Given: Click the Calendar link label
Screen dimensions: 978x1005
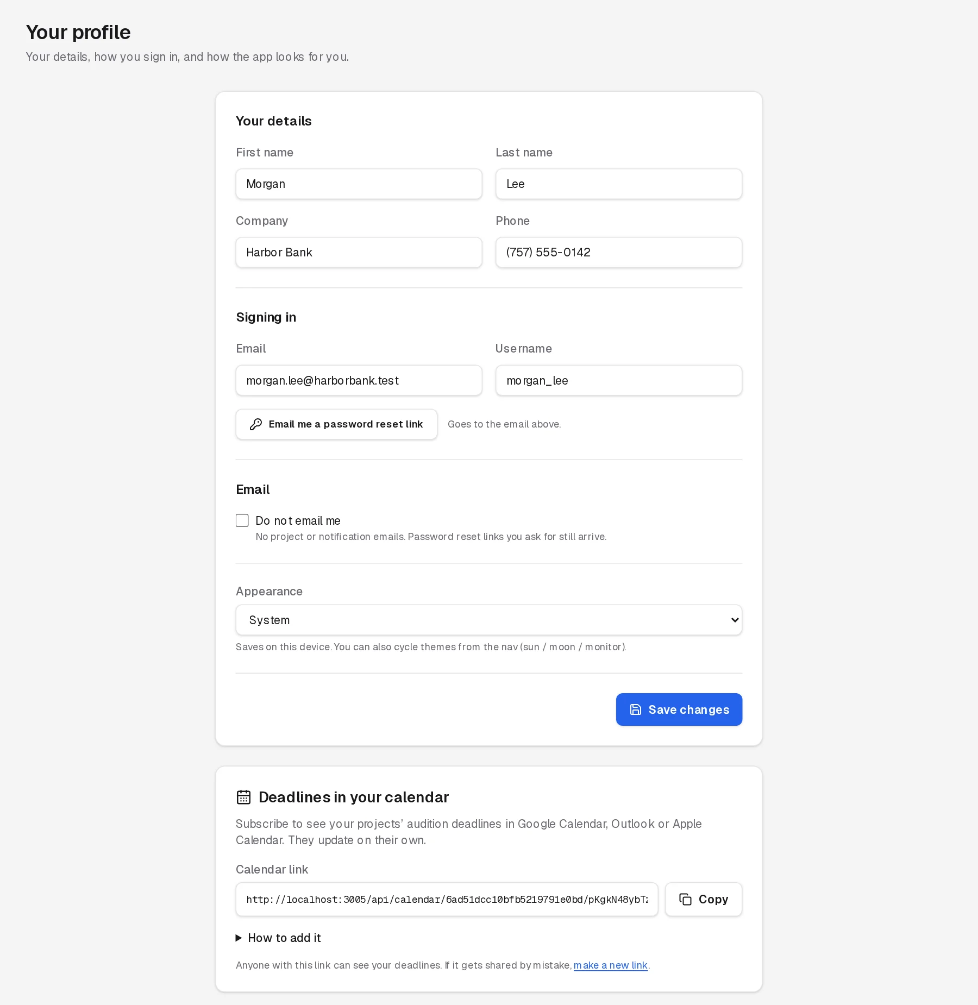Looking at the screenshot, I should point(272,869).
